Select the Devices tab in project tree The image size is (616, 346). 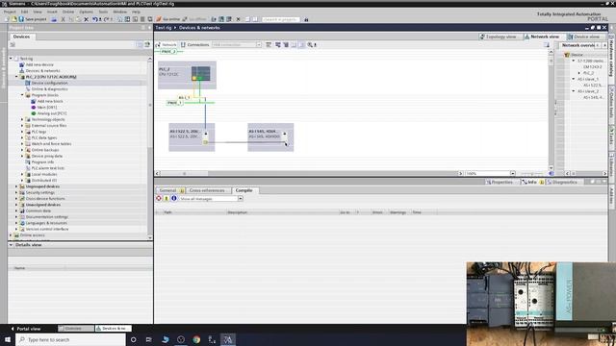coord(21,37)
